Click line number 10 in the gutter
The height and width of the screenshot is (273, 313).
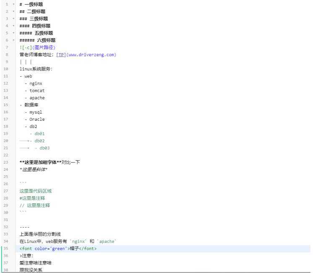(6, 69)
